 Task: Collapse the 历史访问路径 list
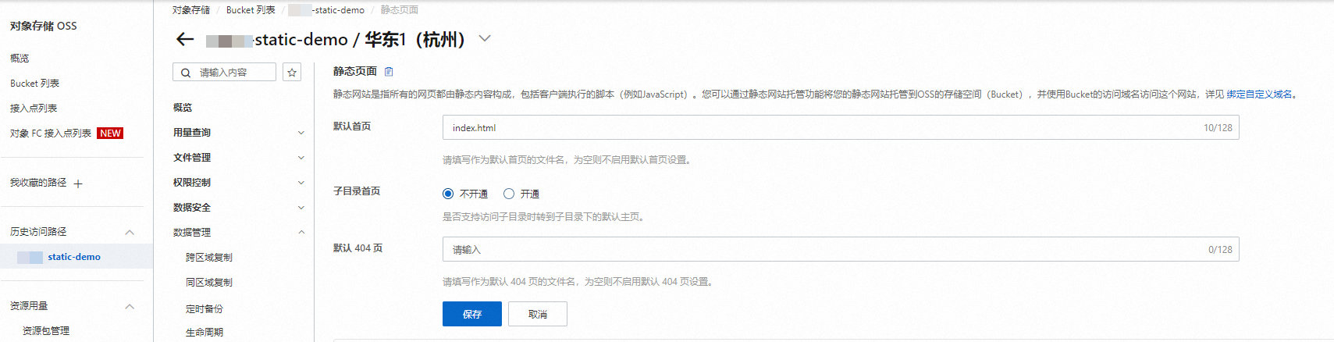click(x=130, y=232)
